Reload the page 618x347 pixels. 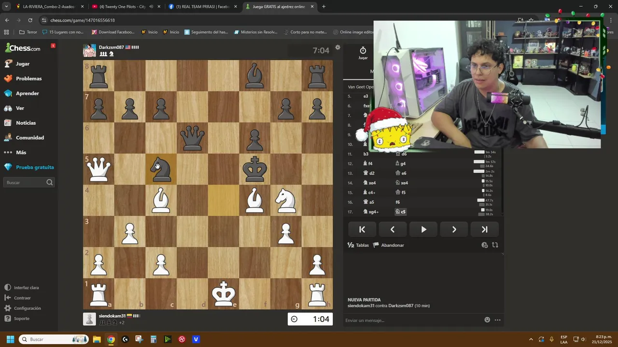(30, 20)
